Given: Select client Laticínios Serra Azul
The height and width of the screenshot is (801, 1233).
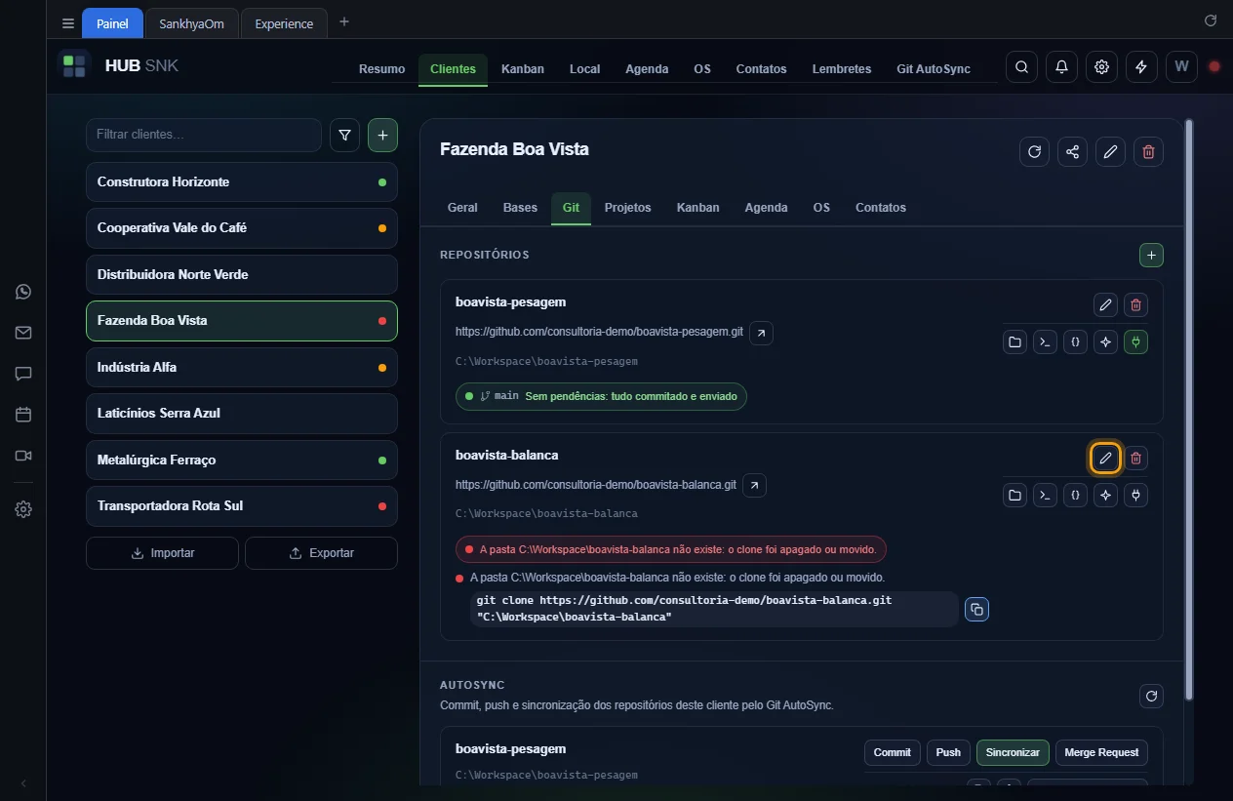Looking at the screenshot, I should tap(242, 413).
